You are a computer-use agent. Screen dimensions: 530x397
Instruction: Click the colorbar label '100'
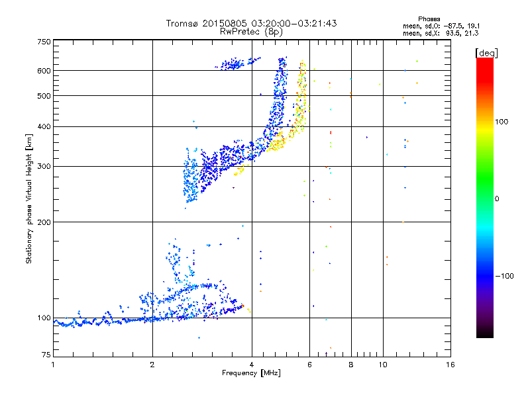click(502, 122)
